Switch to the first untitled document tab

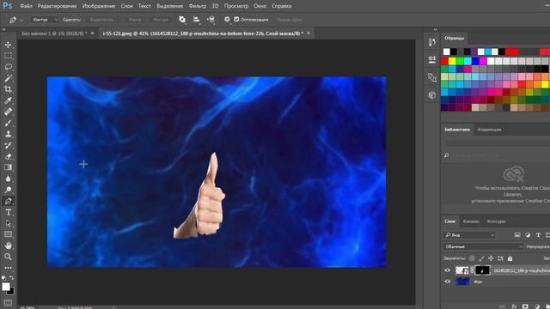coord(54,33)
